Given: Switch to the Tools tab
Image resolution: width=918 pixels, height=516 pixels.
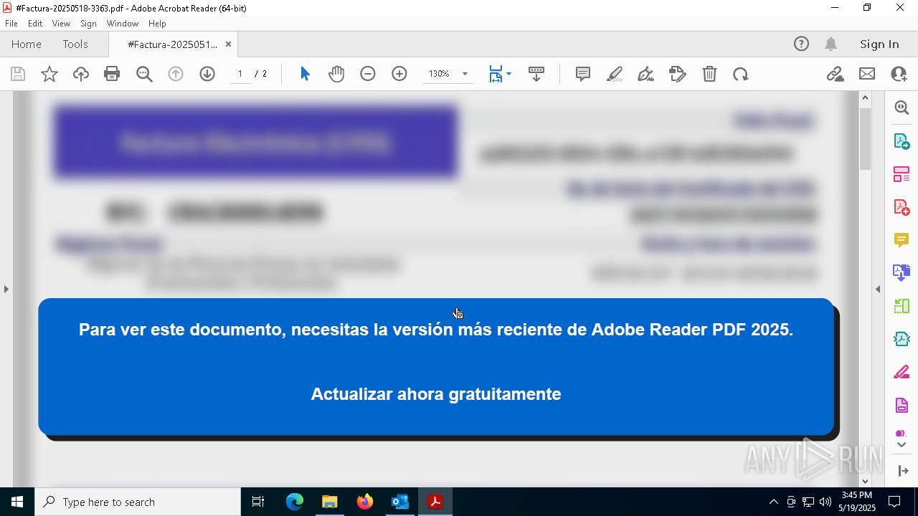Looking at the screenshot, I should [x=75, y=44].
